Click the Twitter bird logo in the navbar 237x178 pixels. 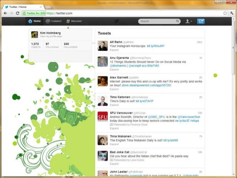coord(117,21)
